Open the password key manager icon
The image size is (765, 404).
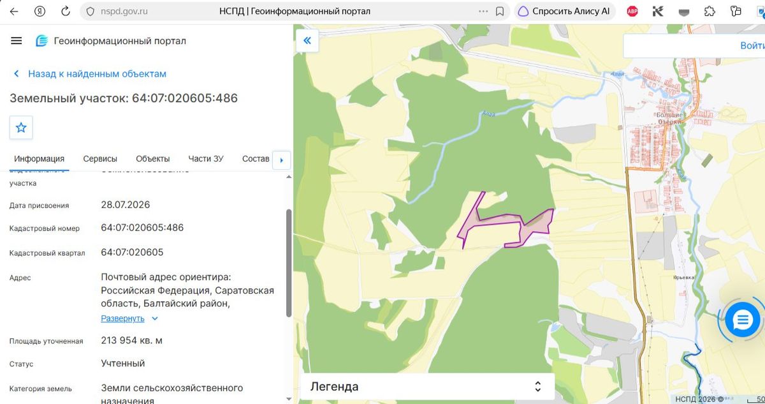coord(736,11)
